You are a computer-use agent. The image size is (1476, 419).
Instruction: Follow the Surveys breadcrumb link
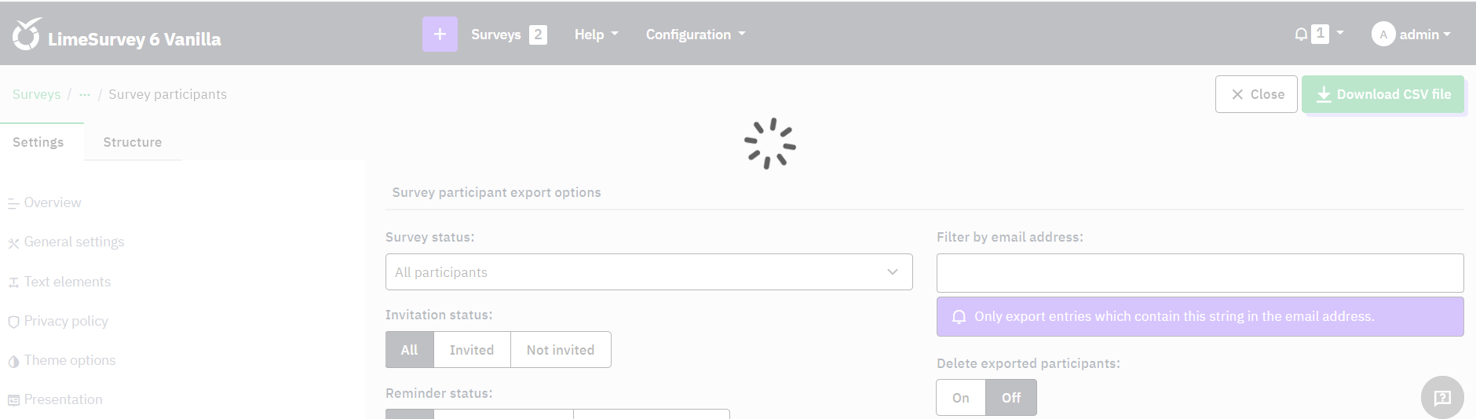(x=36, y=94)
